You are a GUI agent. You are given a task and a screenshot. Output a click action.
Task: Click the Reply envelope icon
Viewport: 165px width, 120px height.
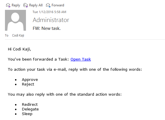pos(8,5)
